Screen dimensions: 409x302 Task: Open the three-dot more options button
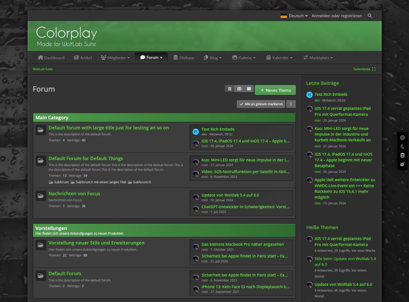(x=291, y=104)
